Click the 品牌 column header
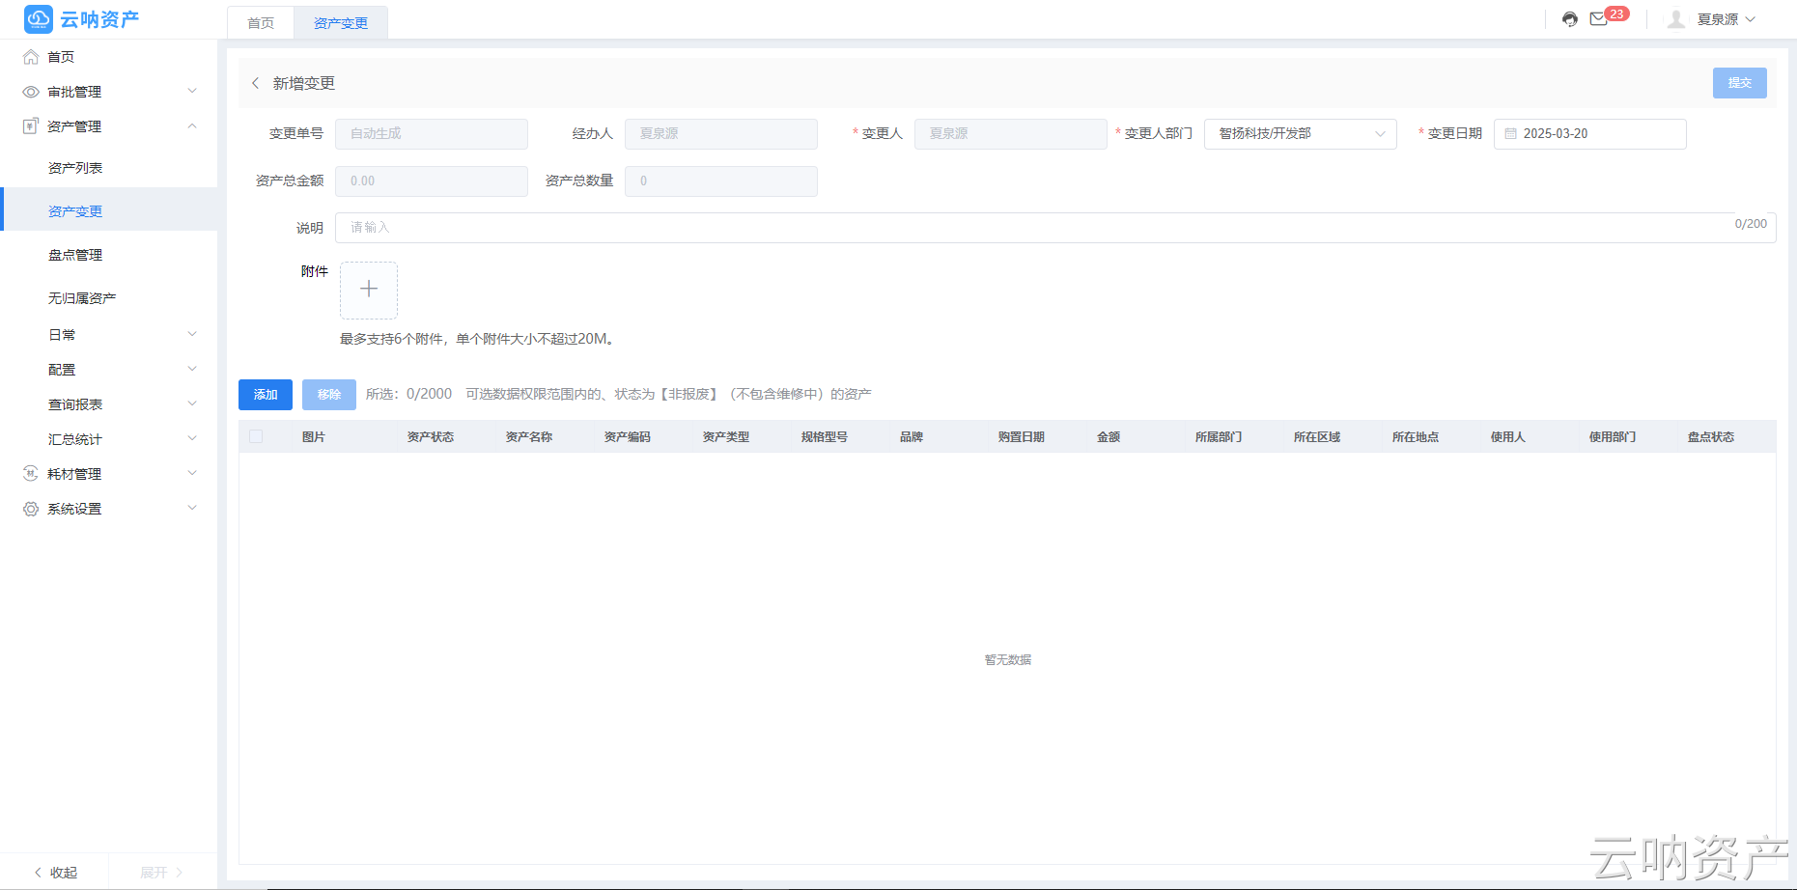Viewport: 1797px width, 890px height. pyautogui.click(x=912, y=437)
